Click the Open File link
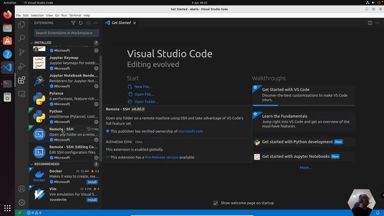Screen dimensions: 384x216 (144, 94)
